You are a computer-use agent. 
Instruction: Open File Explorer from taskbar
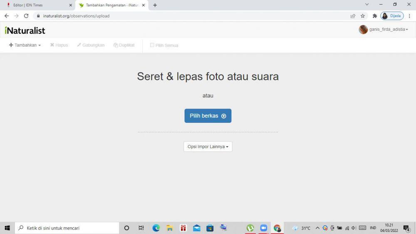coord(170,228)
